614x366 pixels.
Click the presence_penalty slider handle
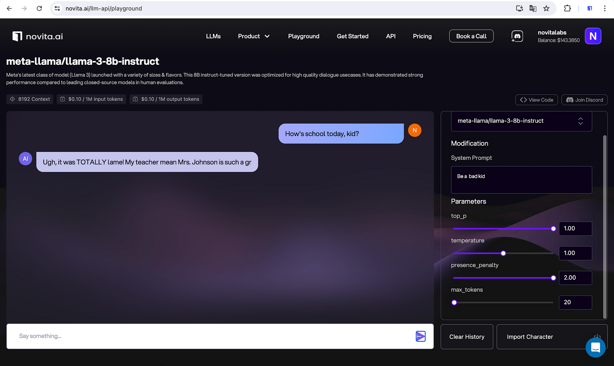[553, 278]
